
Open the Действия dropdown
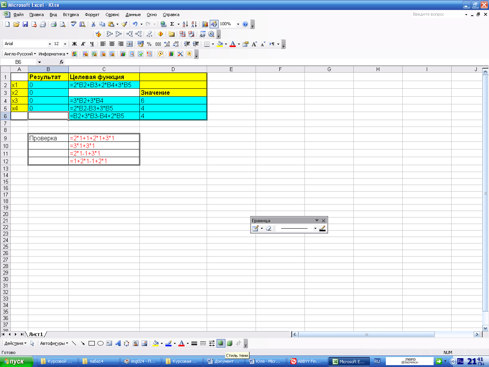tap(16, 343)
